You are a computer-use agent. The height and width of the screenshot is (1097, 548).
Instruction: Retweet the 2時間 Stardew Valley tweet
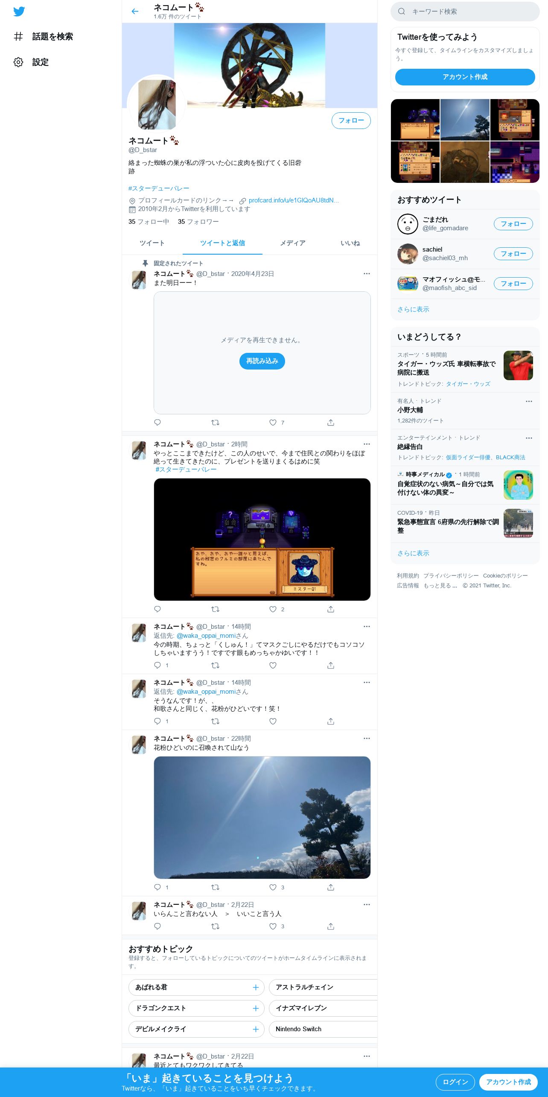tap(216, 609)
